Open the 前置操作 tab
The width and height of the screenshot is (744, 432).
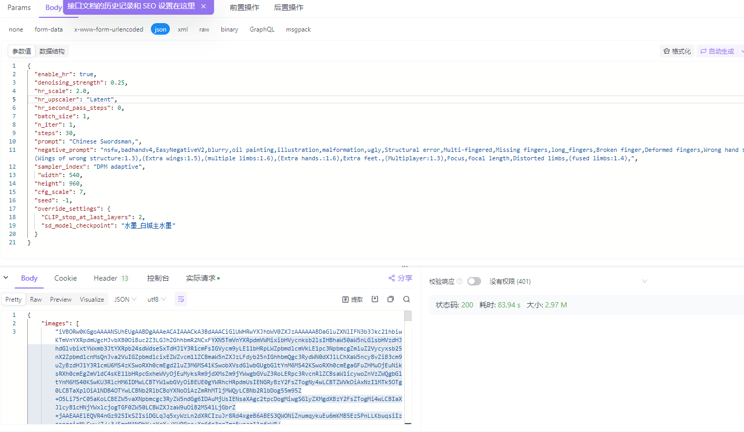[244, 7]
